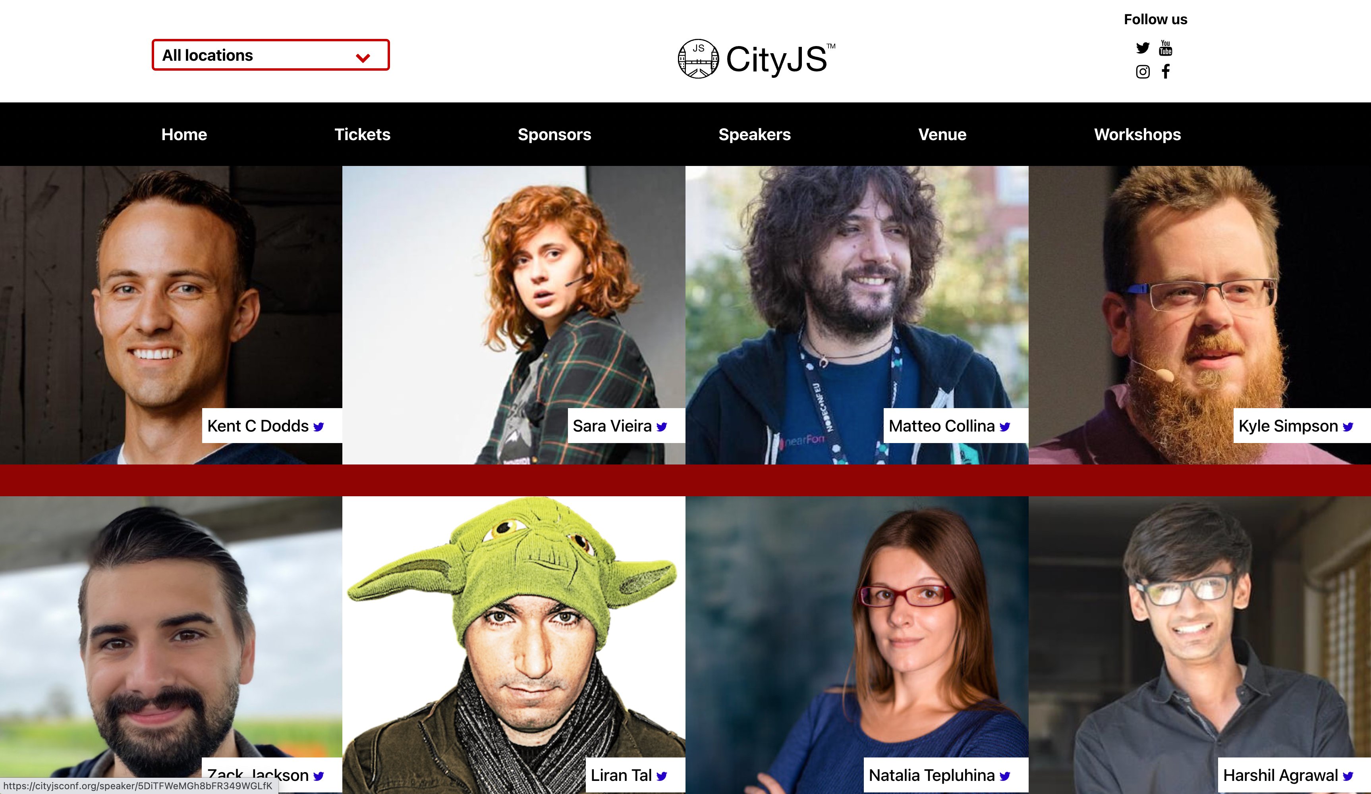
Task: Click Twitter bird next to Liran Tal
Action: pyautogui.click(x=662, y=776)
